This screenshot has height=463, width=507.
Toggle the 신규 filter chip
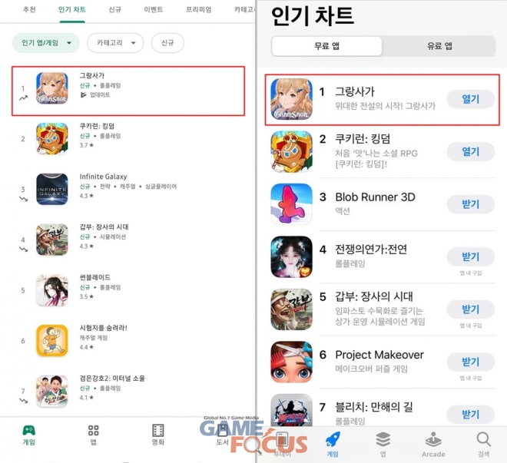click(167, 43)
